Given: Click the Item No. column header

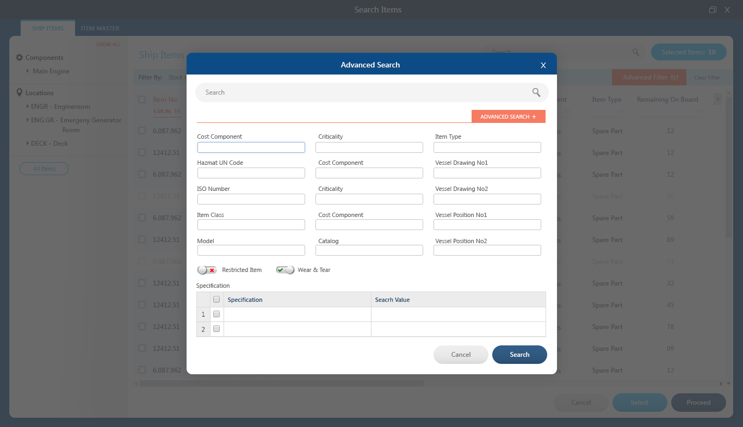Looking at the screenshot, I should (166, 100).
